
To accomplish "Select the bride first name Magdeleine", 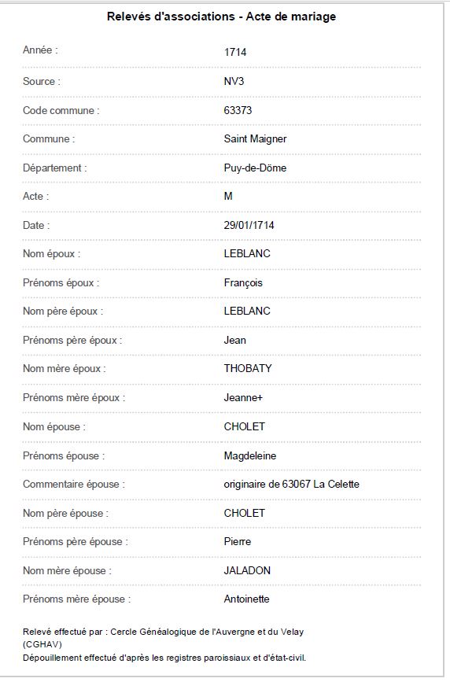I will (x=250, y=455).
